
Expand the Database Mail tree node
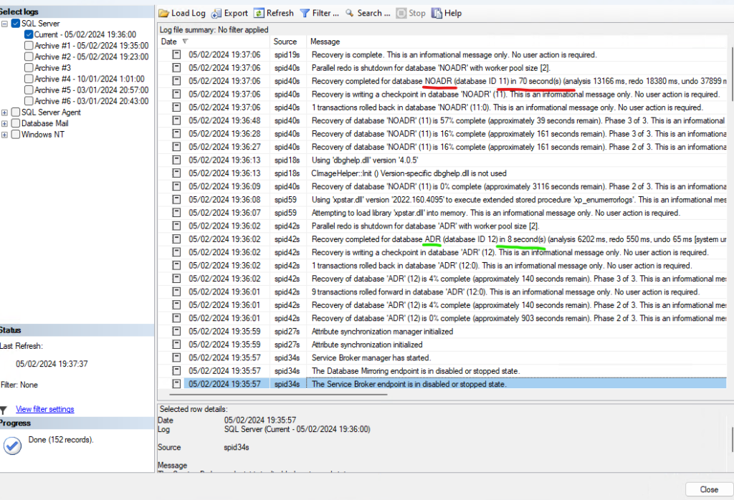[5, 122]
